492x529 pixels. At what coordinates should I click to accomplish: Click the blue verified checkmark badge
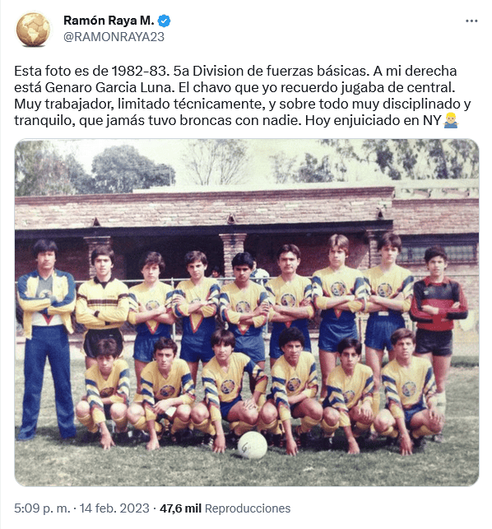[x=164, y=21]
